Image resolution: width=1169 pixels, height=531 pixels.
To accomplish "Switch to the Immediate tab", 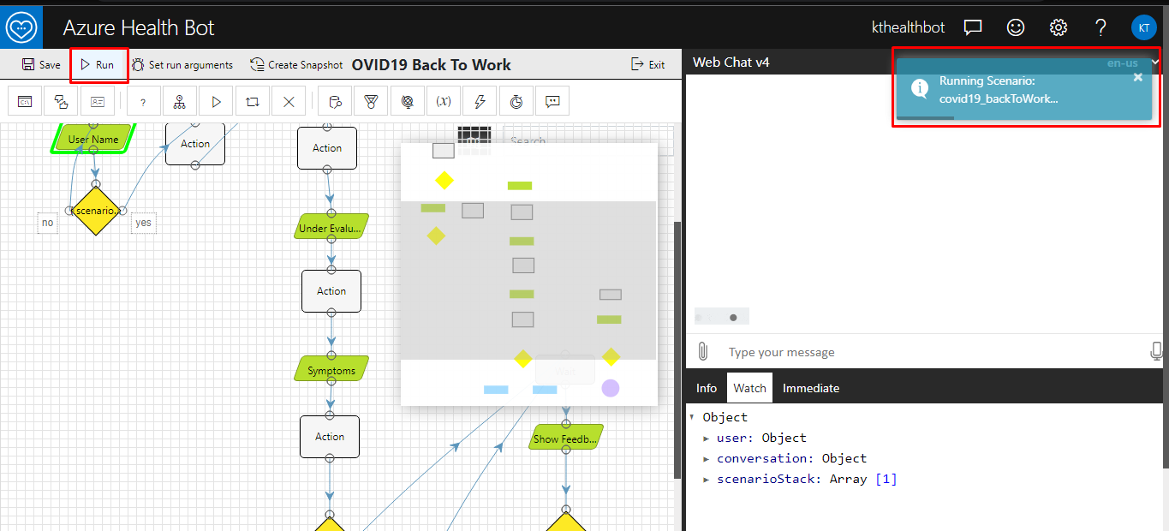I will [x=810, y=388].
